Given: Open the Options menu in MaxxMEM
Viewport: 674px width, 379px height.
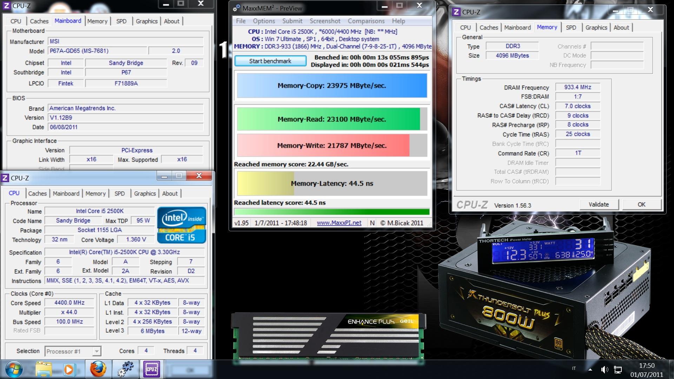Looking at the screenshot, I should (264, 21).
